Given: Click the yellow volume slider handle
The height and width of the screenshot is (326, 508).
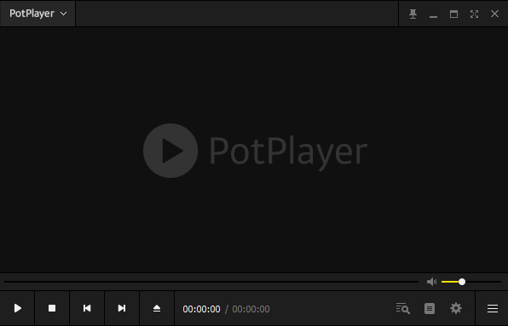Looking at the screenshot, I should (x=462, y=282).
